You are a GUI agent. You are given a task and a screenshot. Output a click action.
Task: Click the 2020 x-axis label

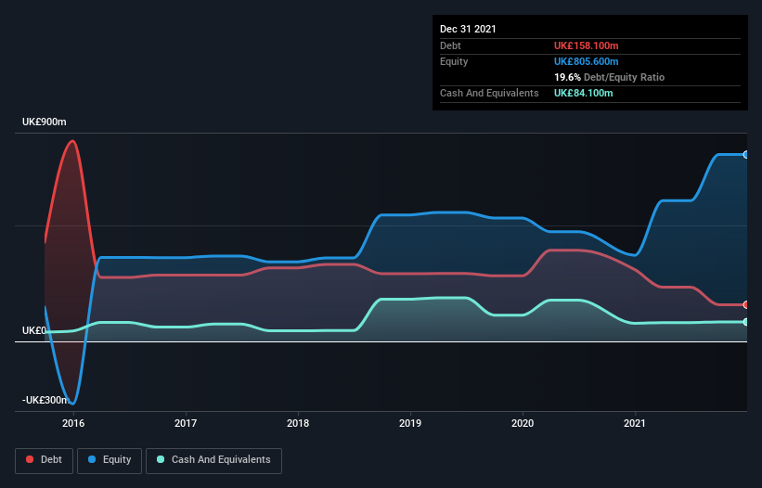523,423
